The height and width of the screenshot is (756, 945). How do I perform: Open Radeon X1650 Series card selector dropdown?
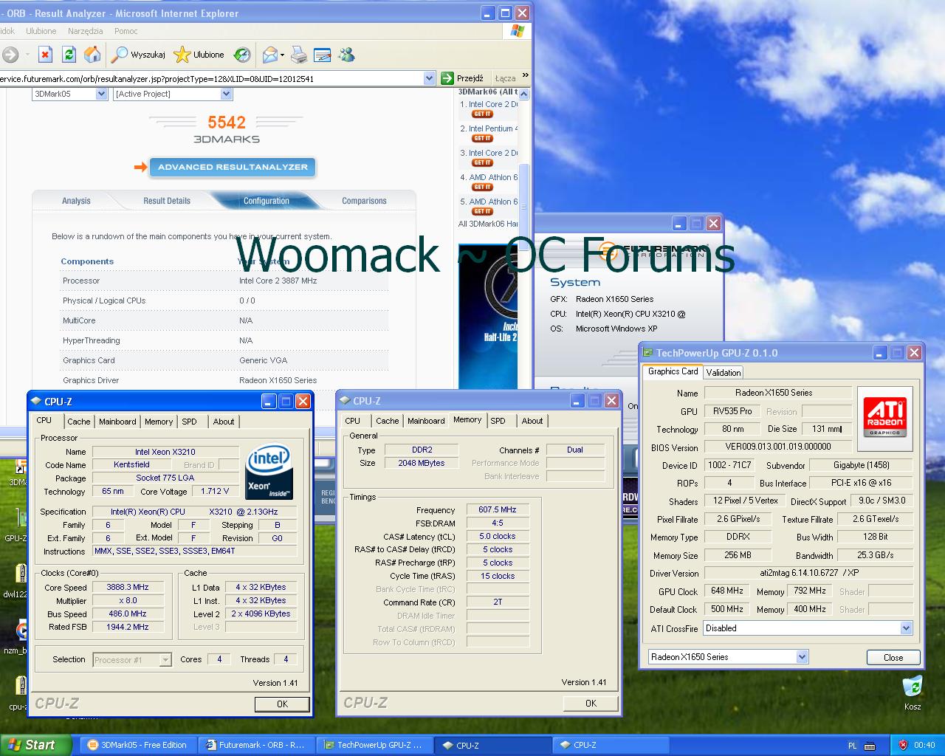click(802, 656)
